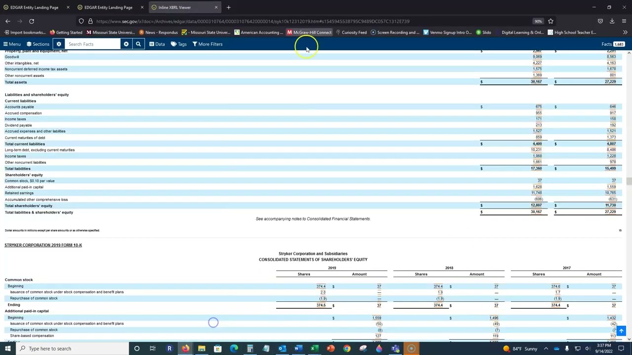Open the XBRL viewer Menu
632x355 pixels.
coord(12,44)
